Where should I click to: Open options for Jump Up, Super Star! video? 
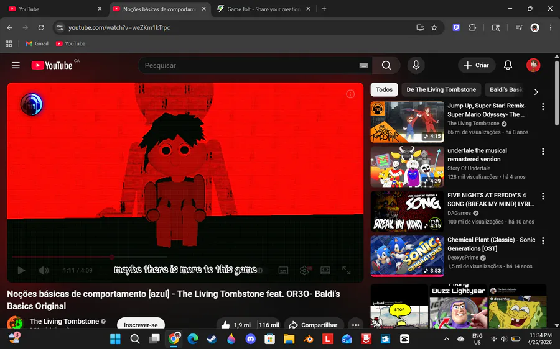[543, 106]
